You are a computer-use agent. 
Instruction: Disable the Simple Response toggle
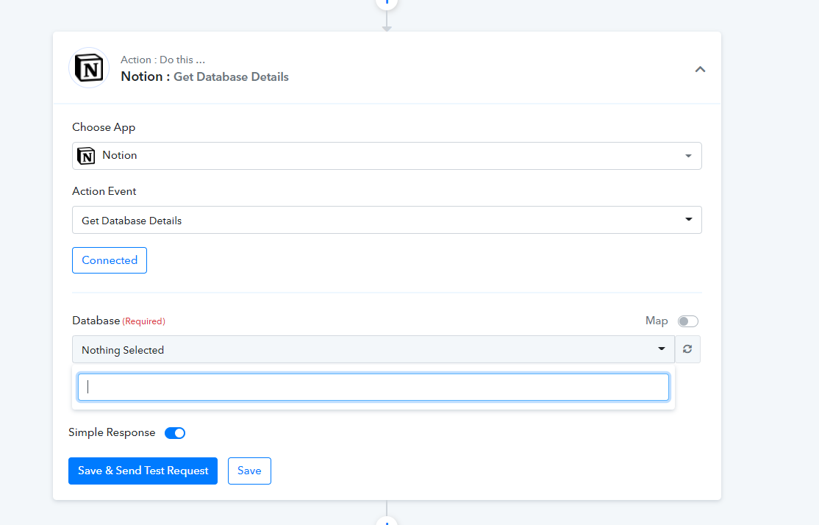[175, 433]
